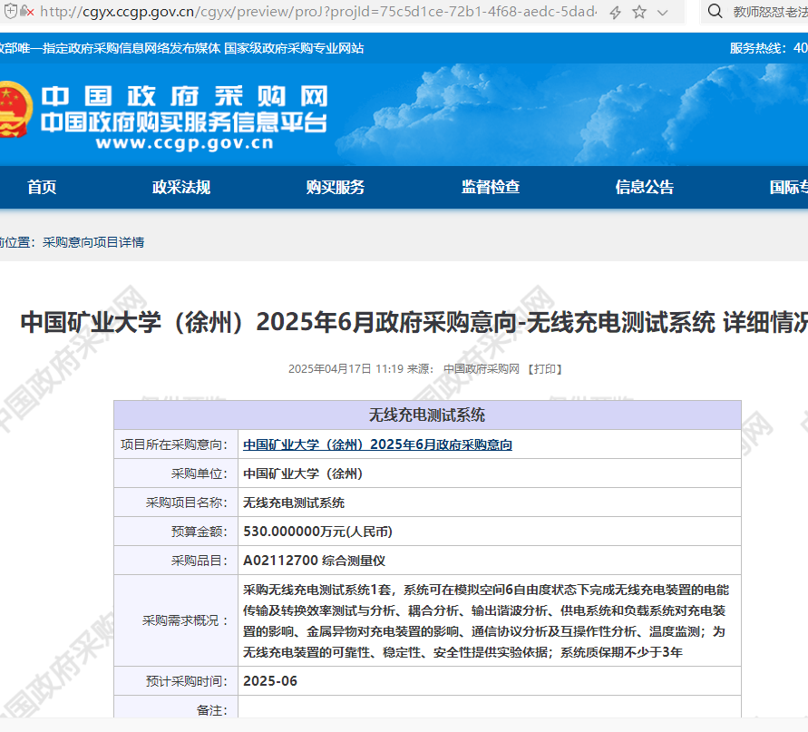Screen dimensions: 808x732
Task: Click the 采购品目 label cell
Action: click(x=176, y=560)
